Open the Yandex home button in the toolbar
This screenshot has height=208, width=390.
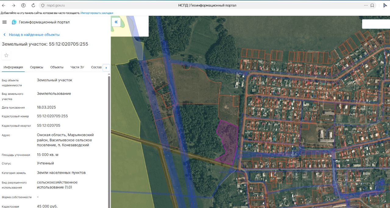(x=23, y=5)
